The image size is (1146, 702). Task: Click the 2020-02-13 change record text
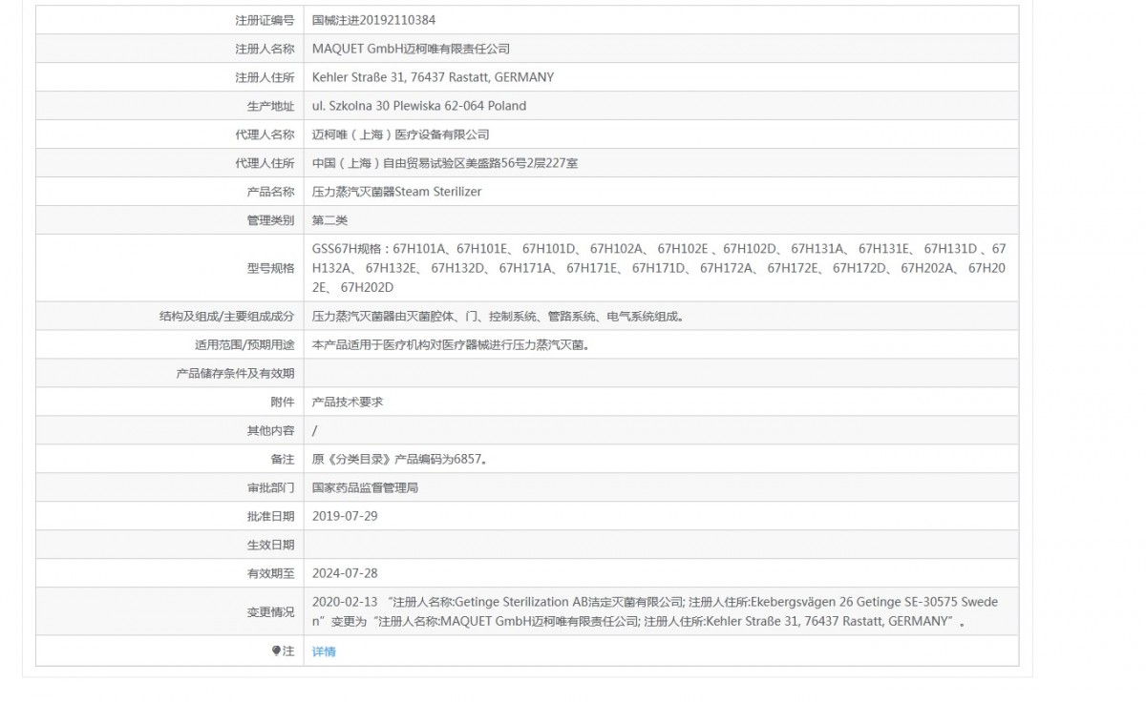(655, 611)
